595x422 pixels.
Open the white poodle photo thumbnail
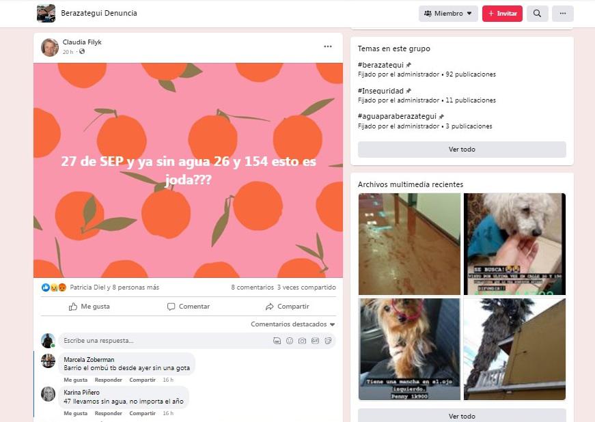514,244
